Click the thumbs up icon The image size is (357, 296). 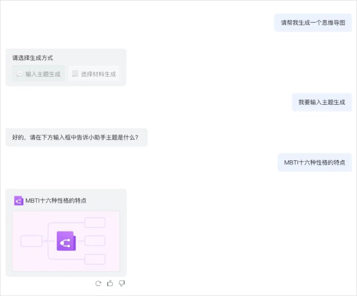110,283
